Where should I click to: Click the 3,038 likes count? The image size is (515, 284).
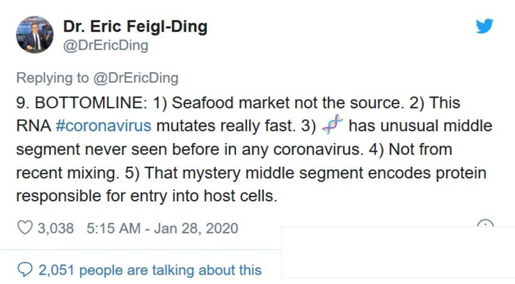55,229
